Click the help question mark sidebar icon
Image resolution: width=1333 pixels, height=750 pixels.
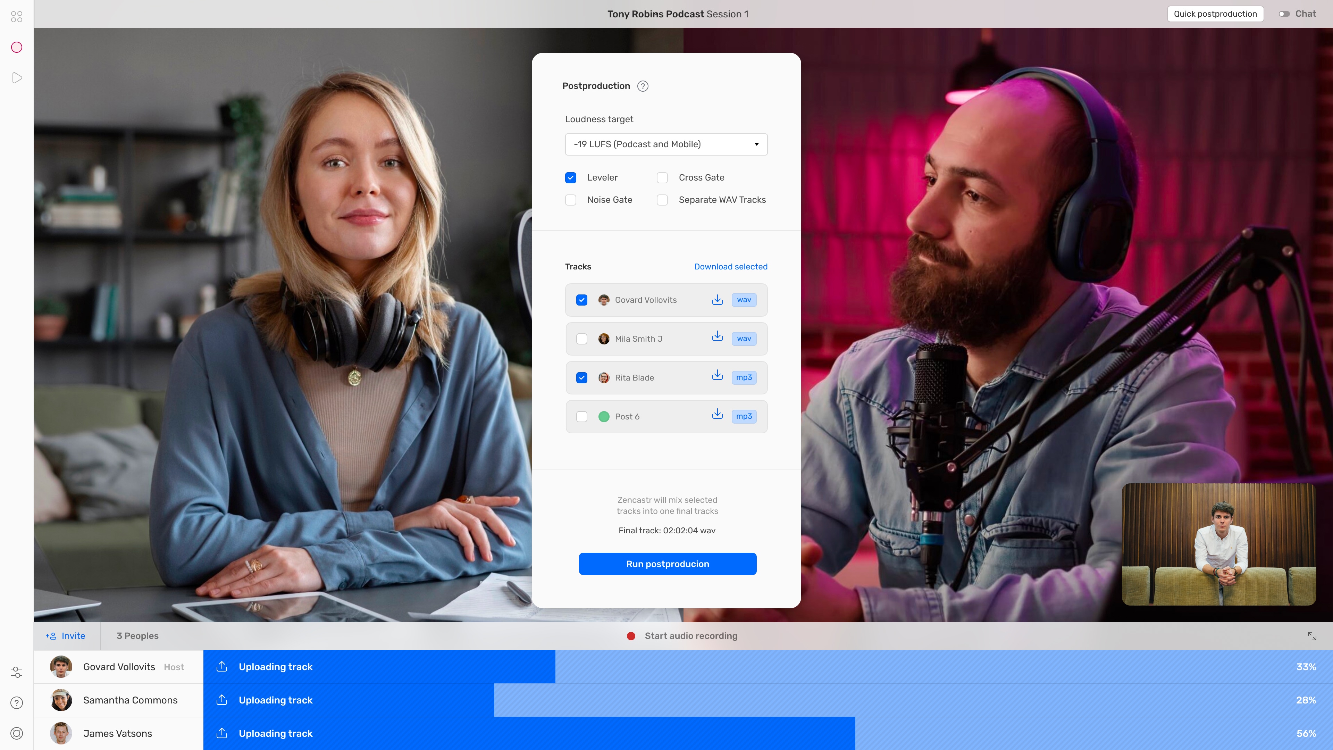17,702
